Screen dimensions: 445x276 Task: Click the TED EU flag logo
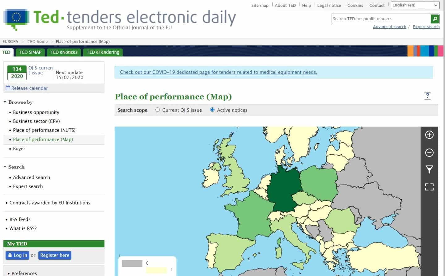16,19
